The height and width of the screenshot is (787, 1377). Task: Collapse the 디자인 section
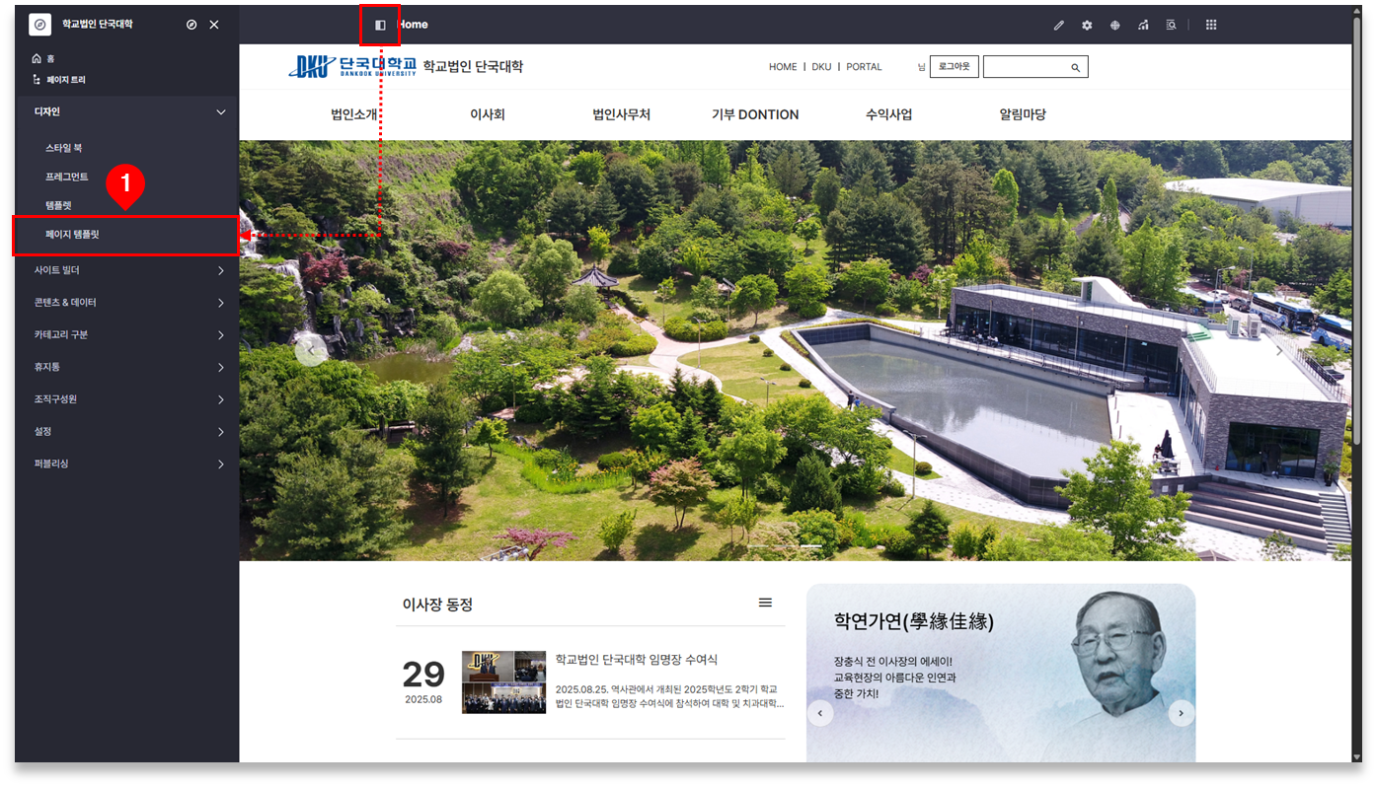[x=220, y=112]
